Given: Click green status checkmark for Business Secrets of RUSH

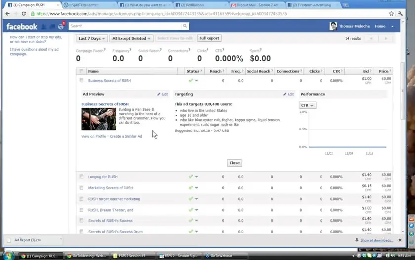Looking at the screenshot, I should pos(191,80).
